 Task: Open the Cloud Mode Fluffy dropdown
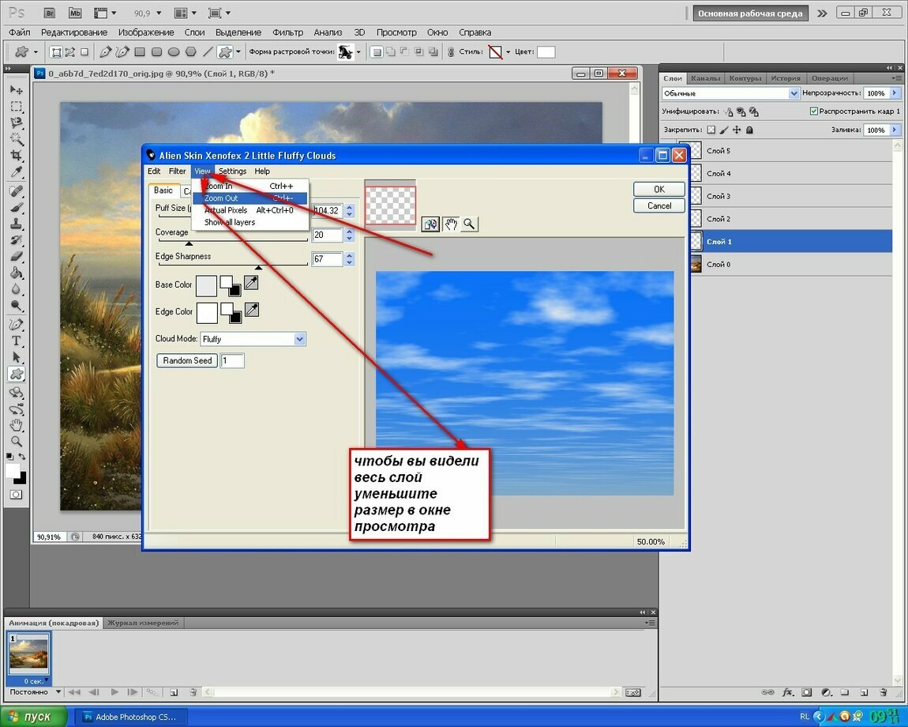(299, 339)
